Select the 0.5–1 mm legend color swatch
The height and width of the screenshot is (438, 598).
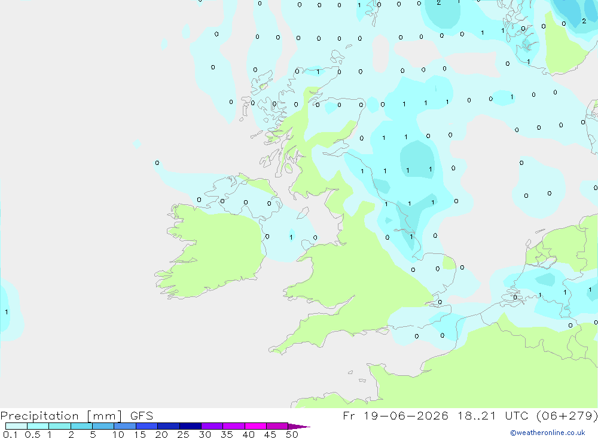[38, 426]
